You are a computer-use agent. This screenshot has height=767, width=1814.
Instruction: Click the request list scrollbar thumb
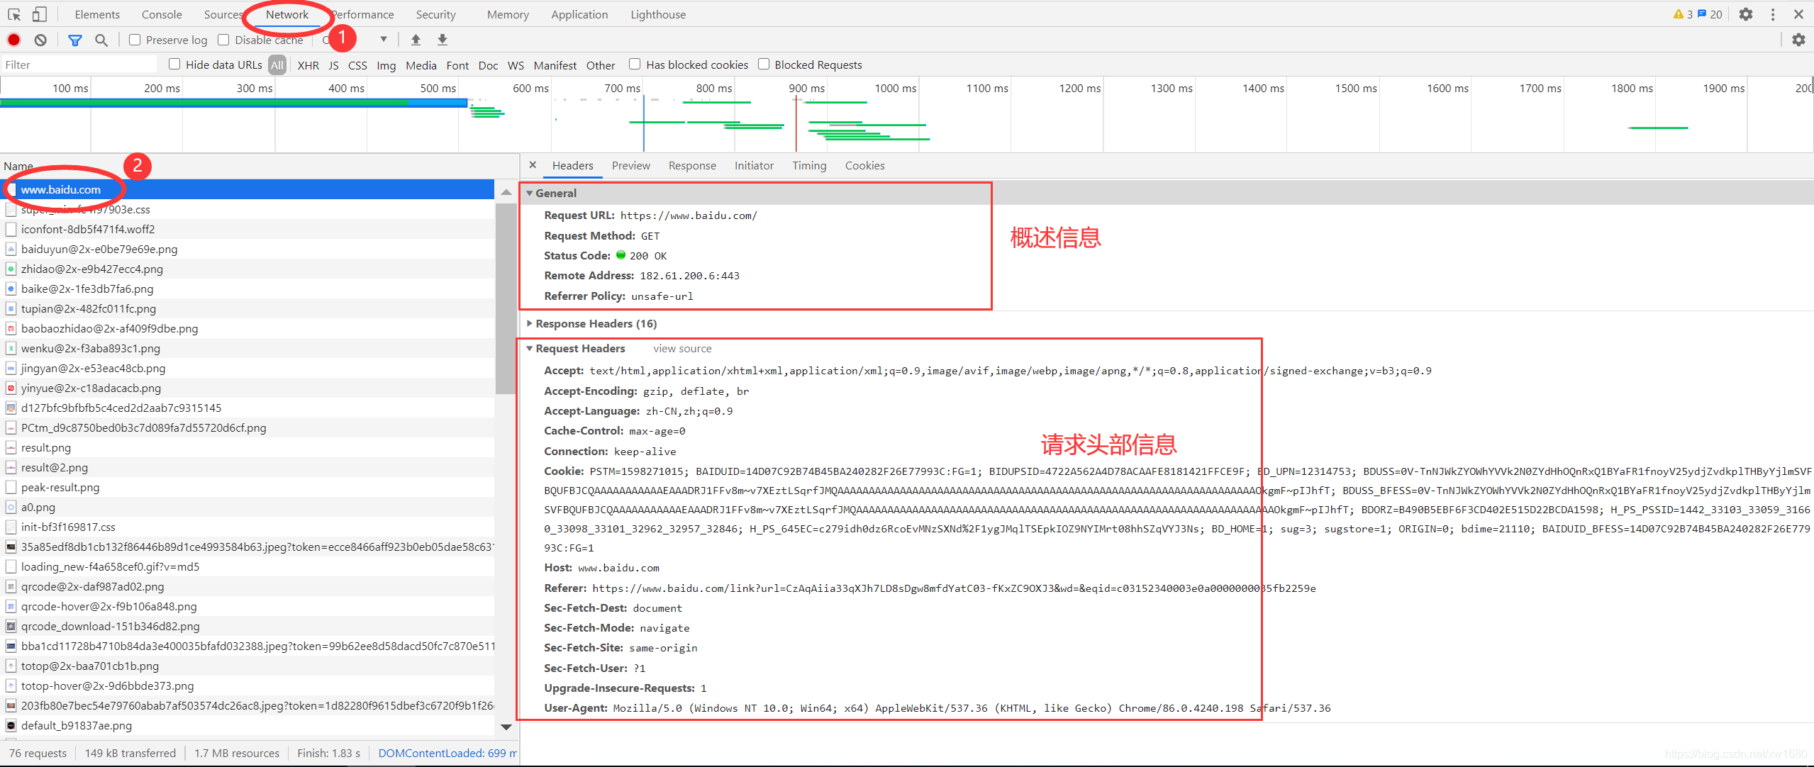(x=506, y=298)
